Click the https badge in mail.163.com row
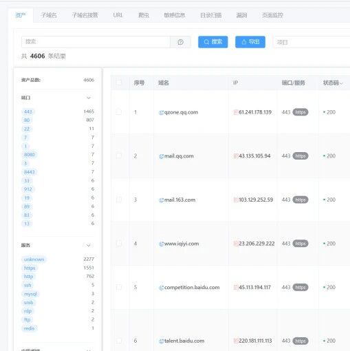Viewport: 350px width, 351px height. pos(300,200)
